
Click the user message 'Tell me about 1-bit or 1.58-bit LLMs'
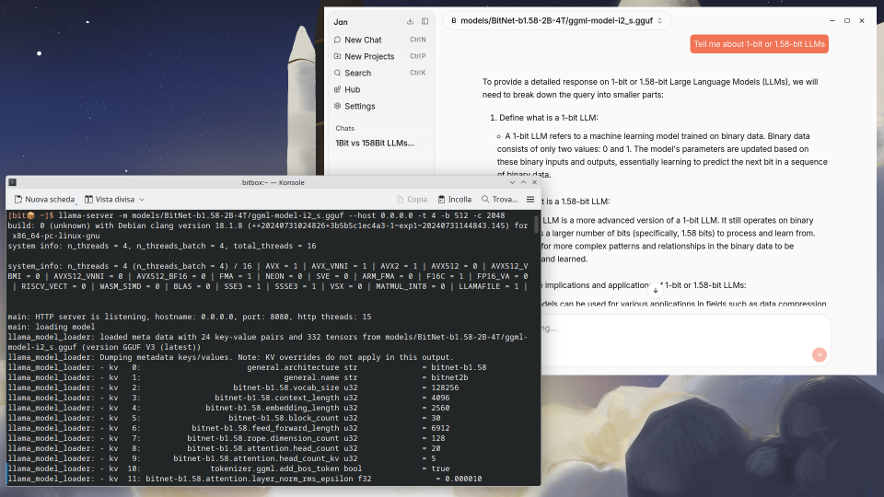click(x=759, y=44)
